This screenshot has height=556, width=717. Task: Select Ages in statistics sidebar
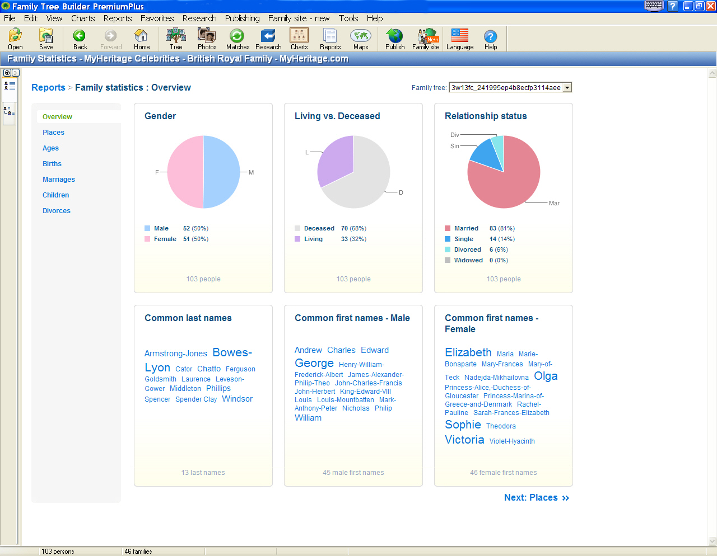[x=50, y=148]
